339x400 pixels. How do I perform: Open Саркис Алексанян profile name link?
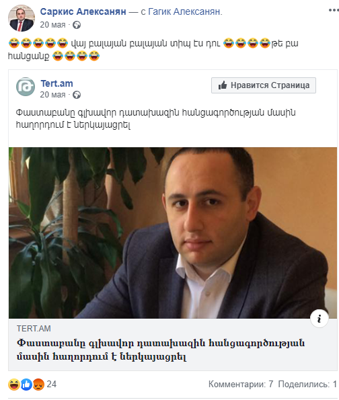coord(83,11)
